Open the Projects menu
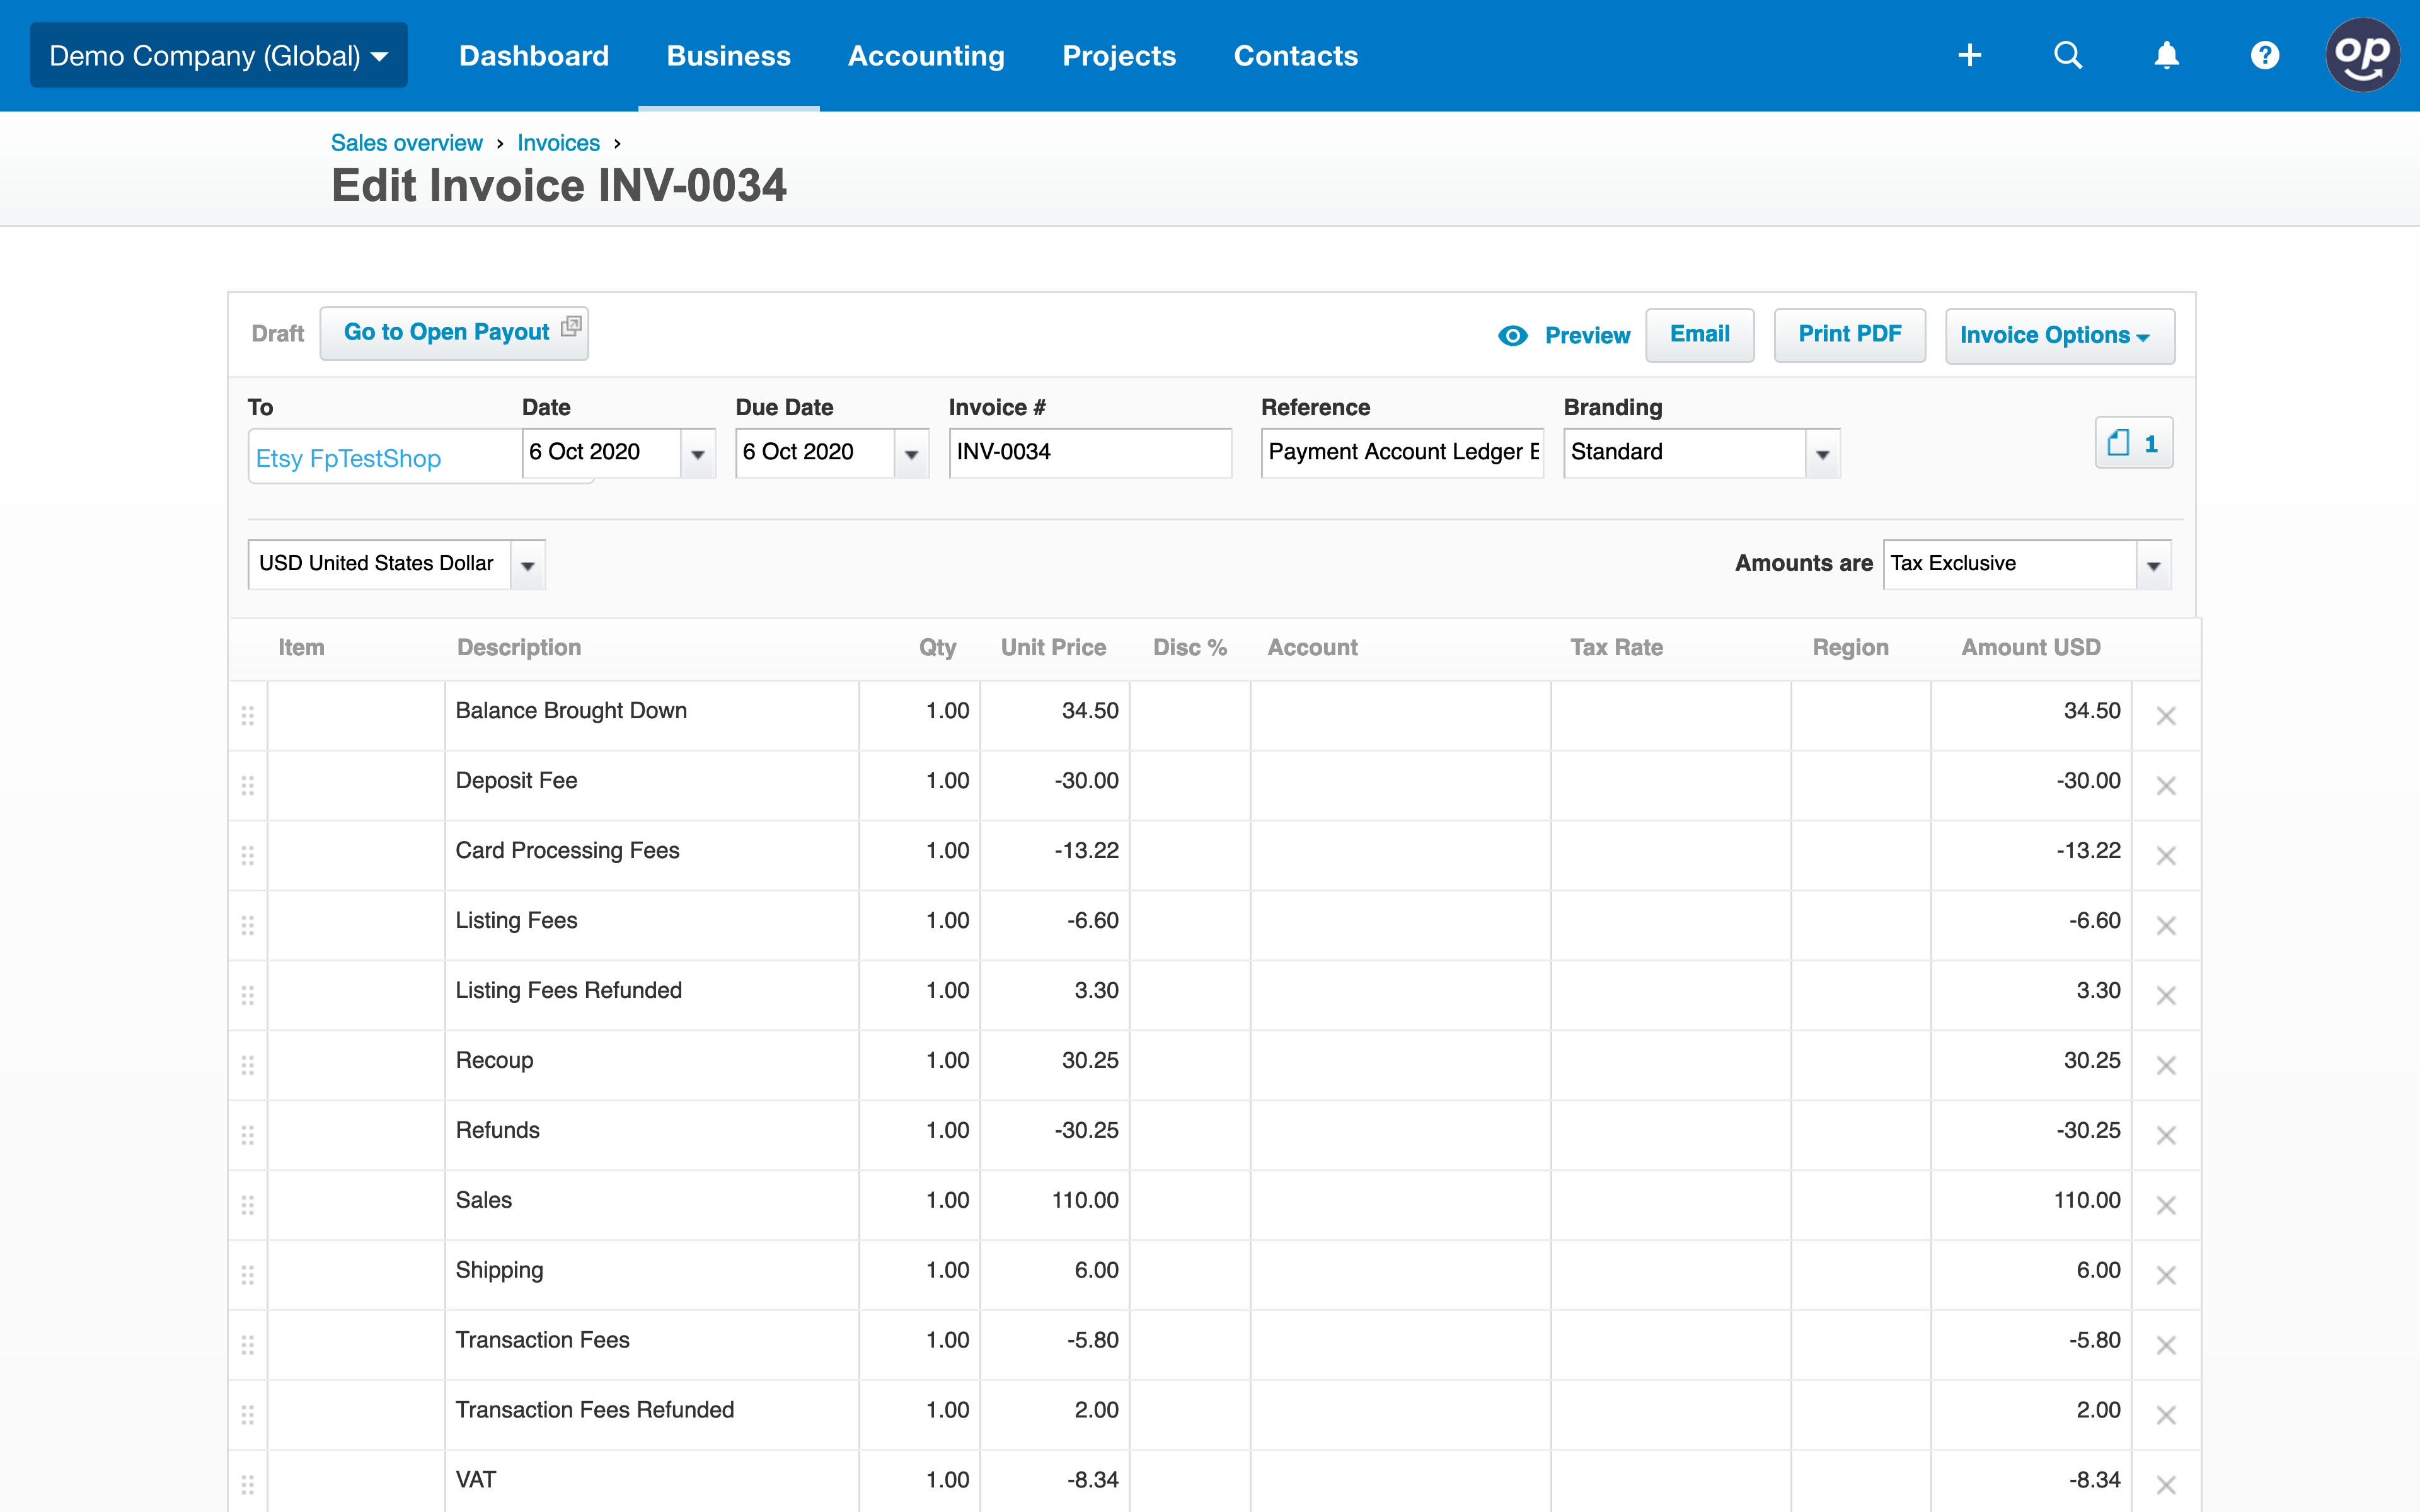 (1119, 55)
